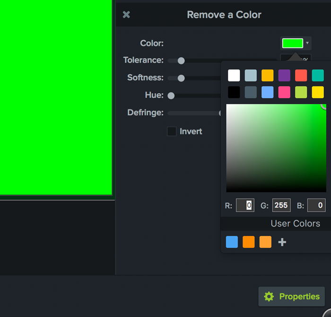This screenshot has width=331, height=317.
Task: Select the amber preset color
Action: point(268,75)
